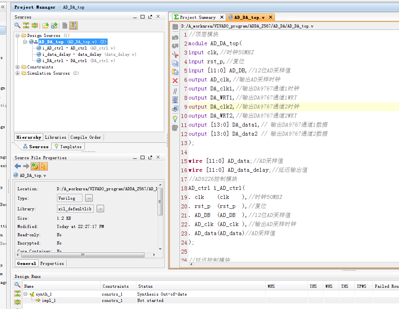Click the Collapse All icon in Sources toolbar
399x309 pixels.
26,26
